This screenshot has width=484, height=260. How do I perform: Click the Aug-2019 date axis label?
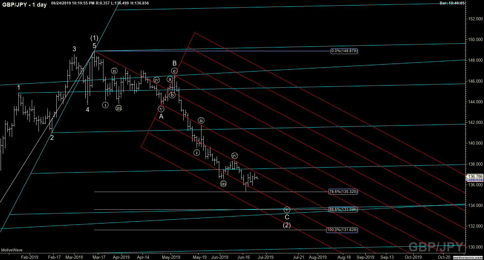(x=318, y=257)
